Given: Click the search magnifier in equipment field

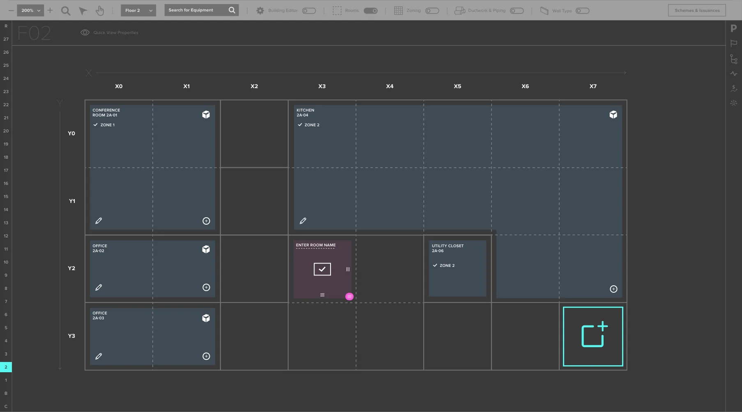Looking at the screenshot, I should [x=232, y=10].
